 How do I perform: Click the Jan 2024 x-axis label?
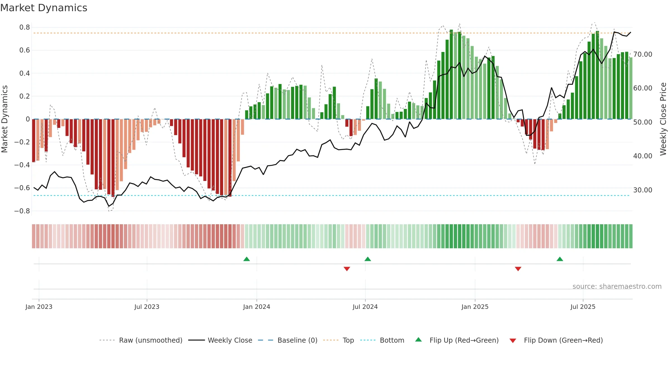pos(257,307)
